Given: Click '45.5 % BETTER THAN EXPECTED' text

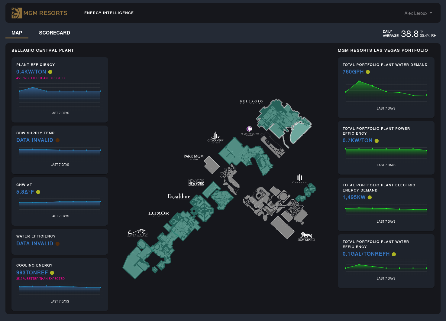Looking at the screenshot, I should [x=40, y=78].
